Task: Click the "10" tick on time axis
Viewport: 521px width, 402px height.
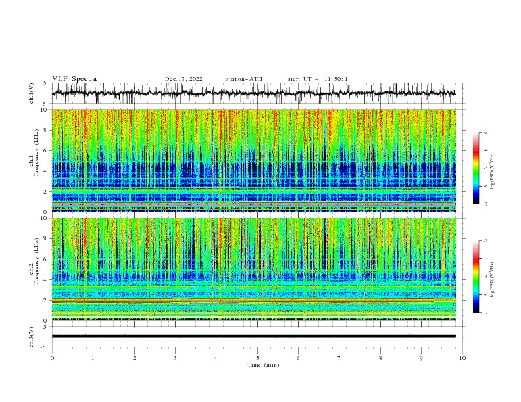Action: 462,358
